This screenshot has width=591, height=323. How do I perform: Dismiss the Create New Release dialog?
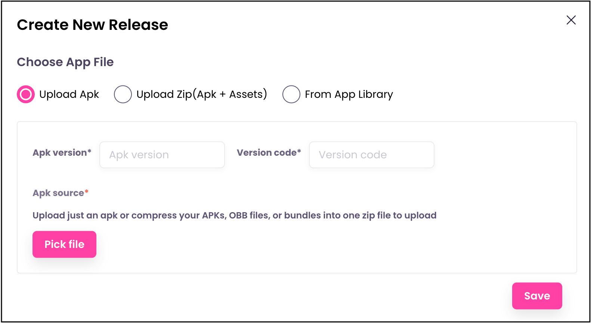point(571,21)
